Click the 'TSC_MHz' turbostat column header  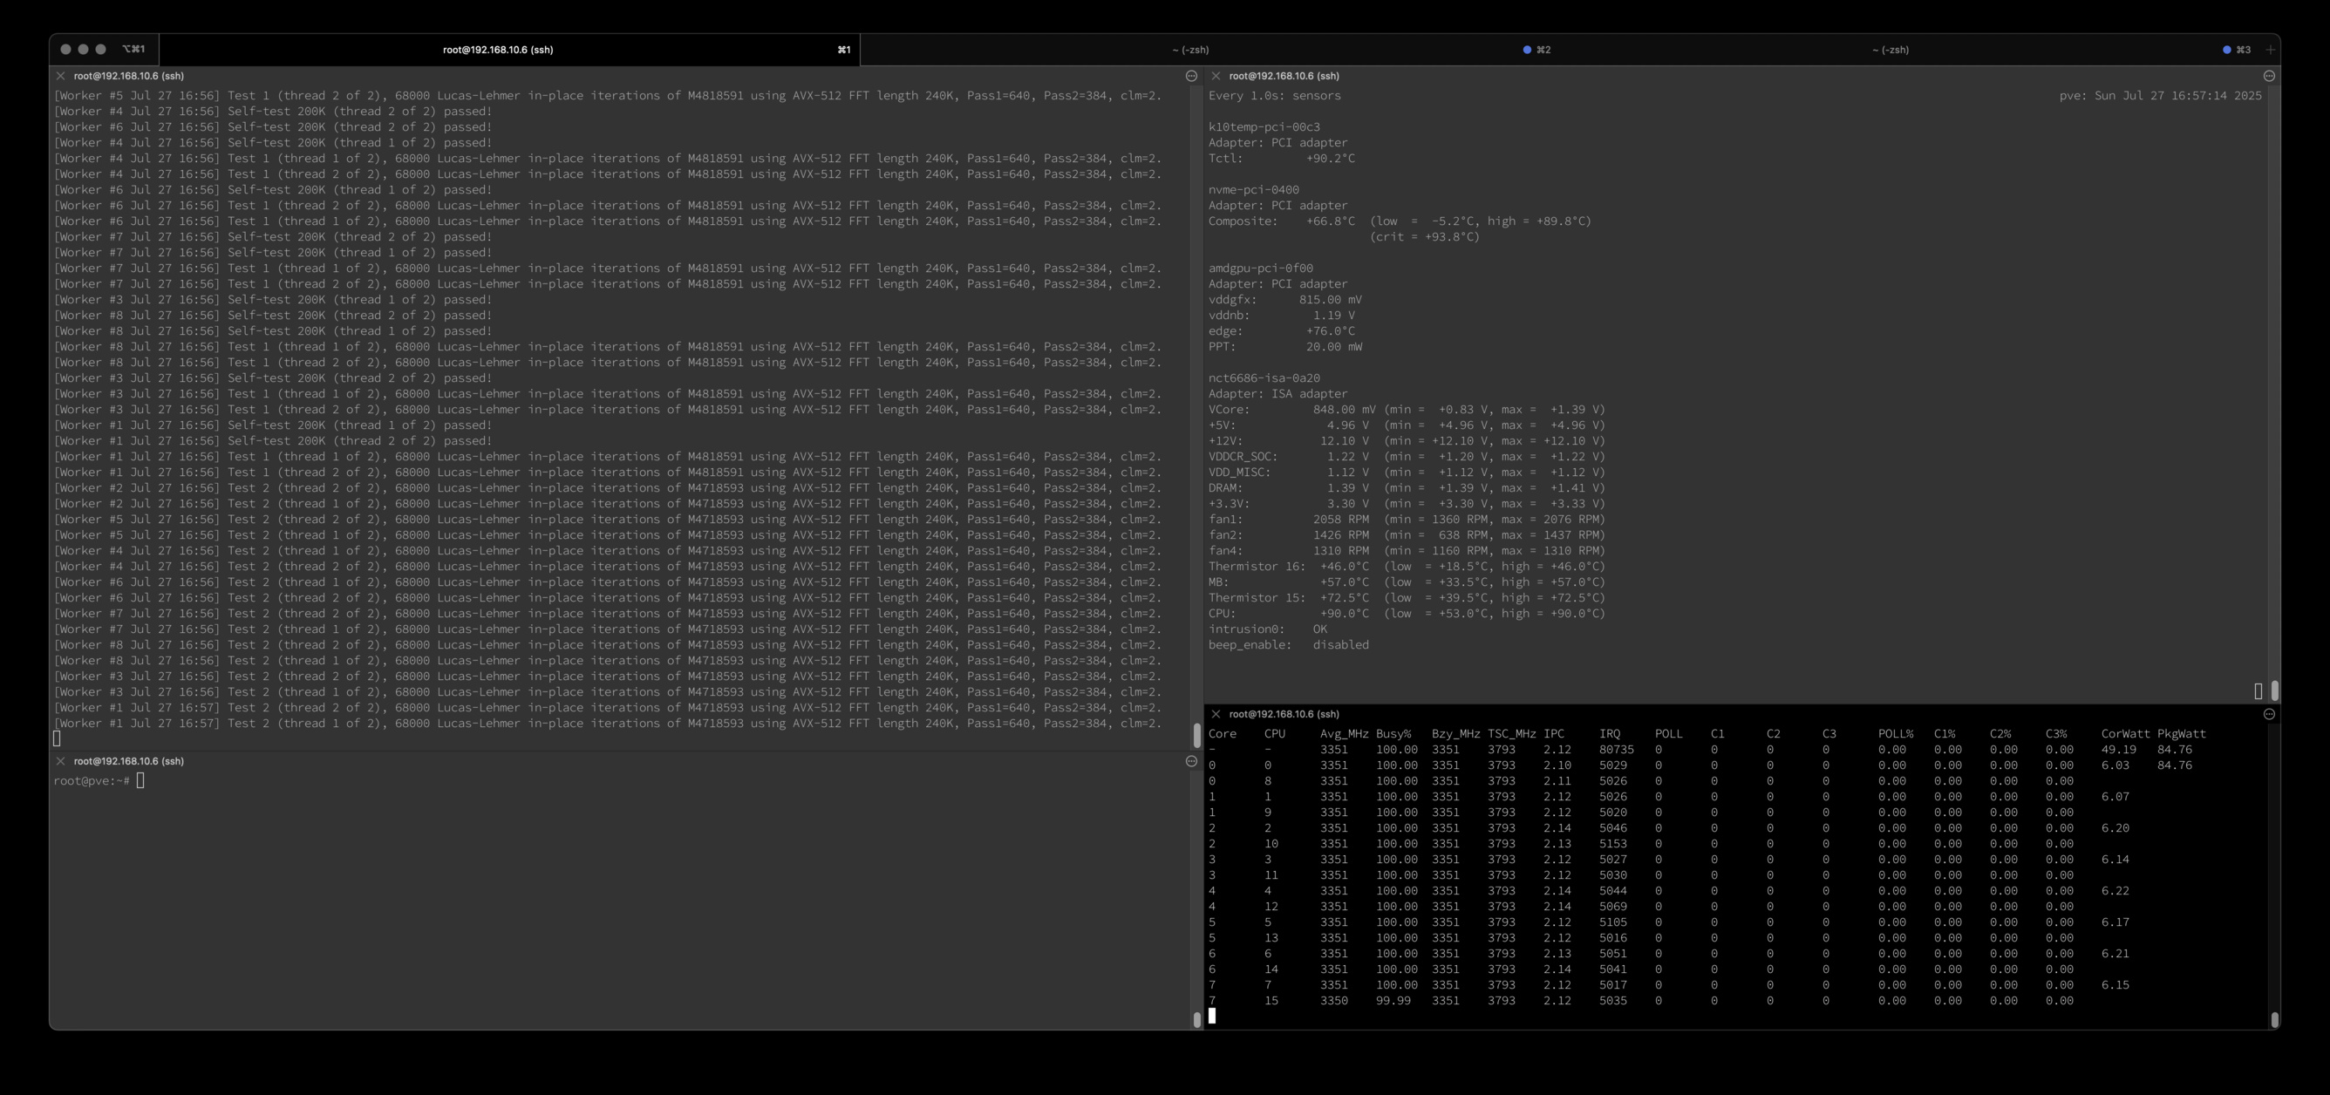[x=1511, y=734]
